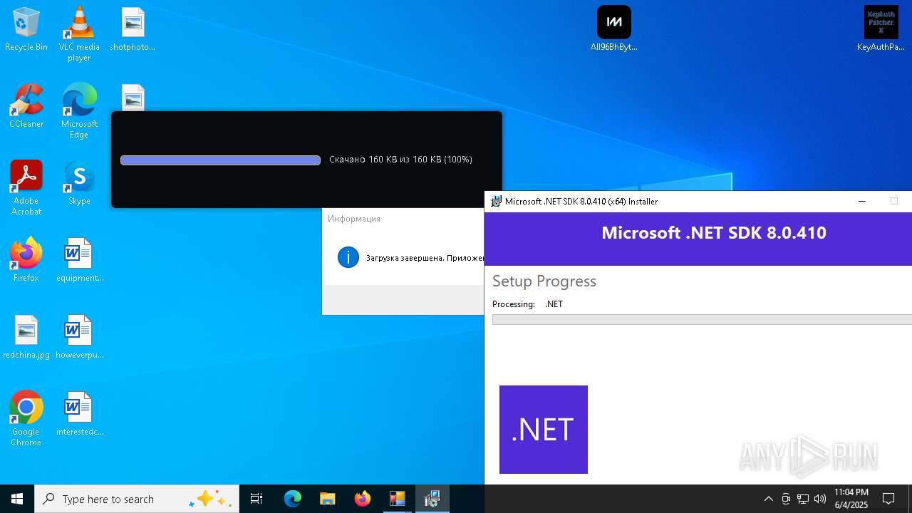Open the volume tray icon
This screenshot has height=513, width=912.
click(x=820, y=499)
